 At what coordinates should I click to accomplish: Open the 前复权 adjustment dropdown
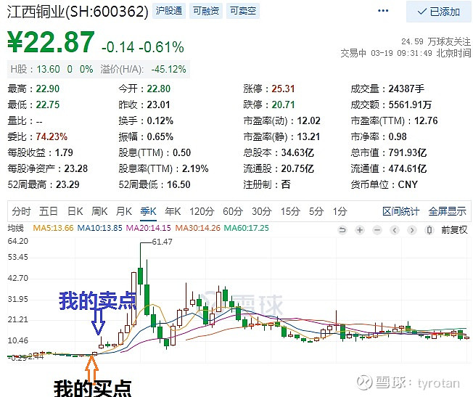click(x=454, y=229)
